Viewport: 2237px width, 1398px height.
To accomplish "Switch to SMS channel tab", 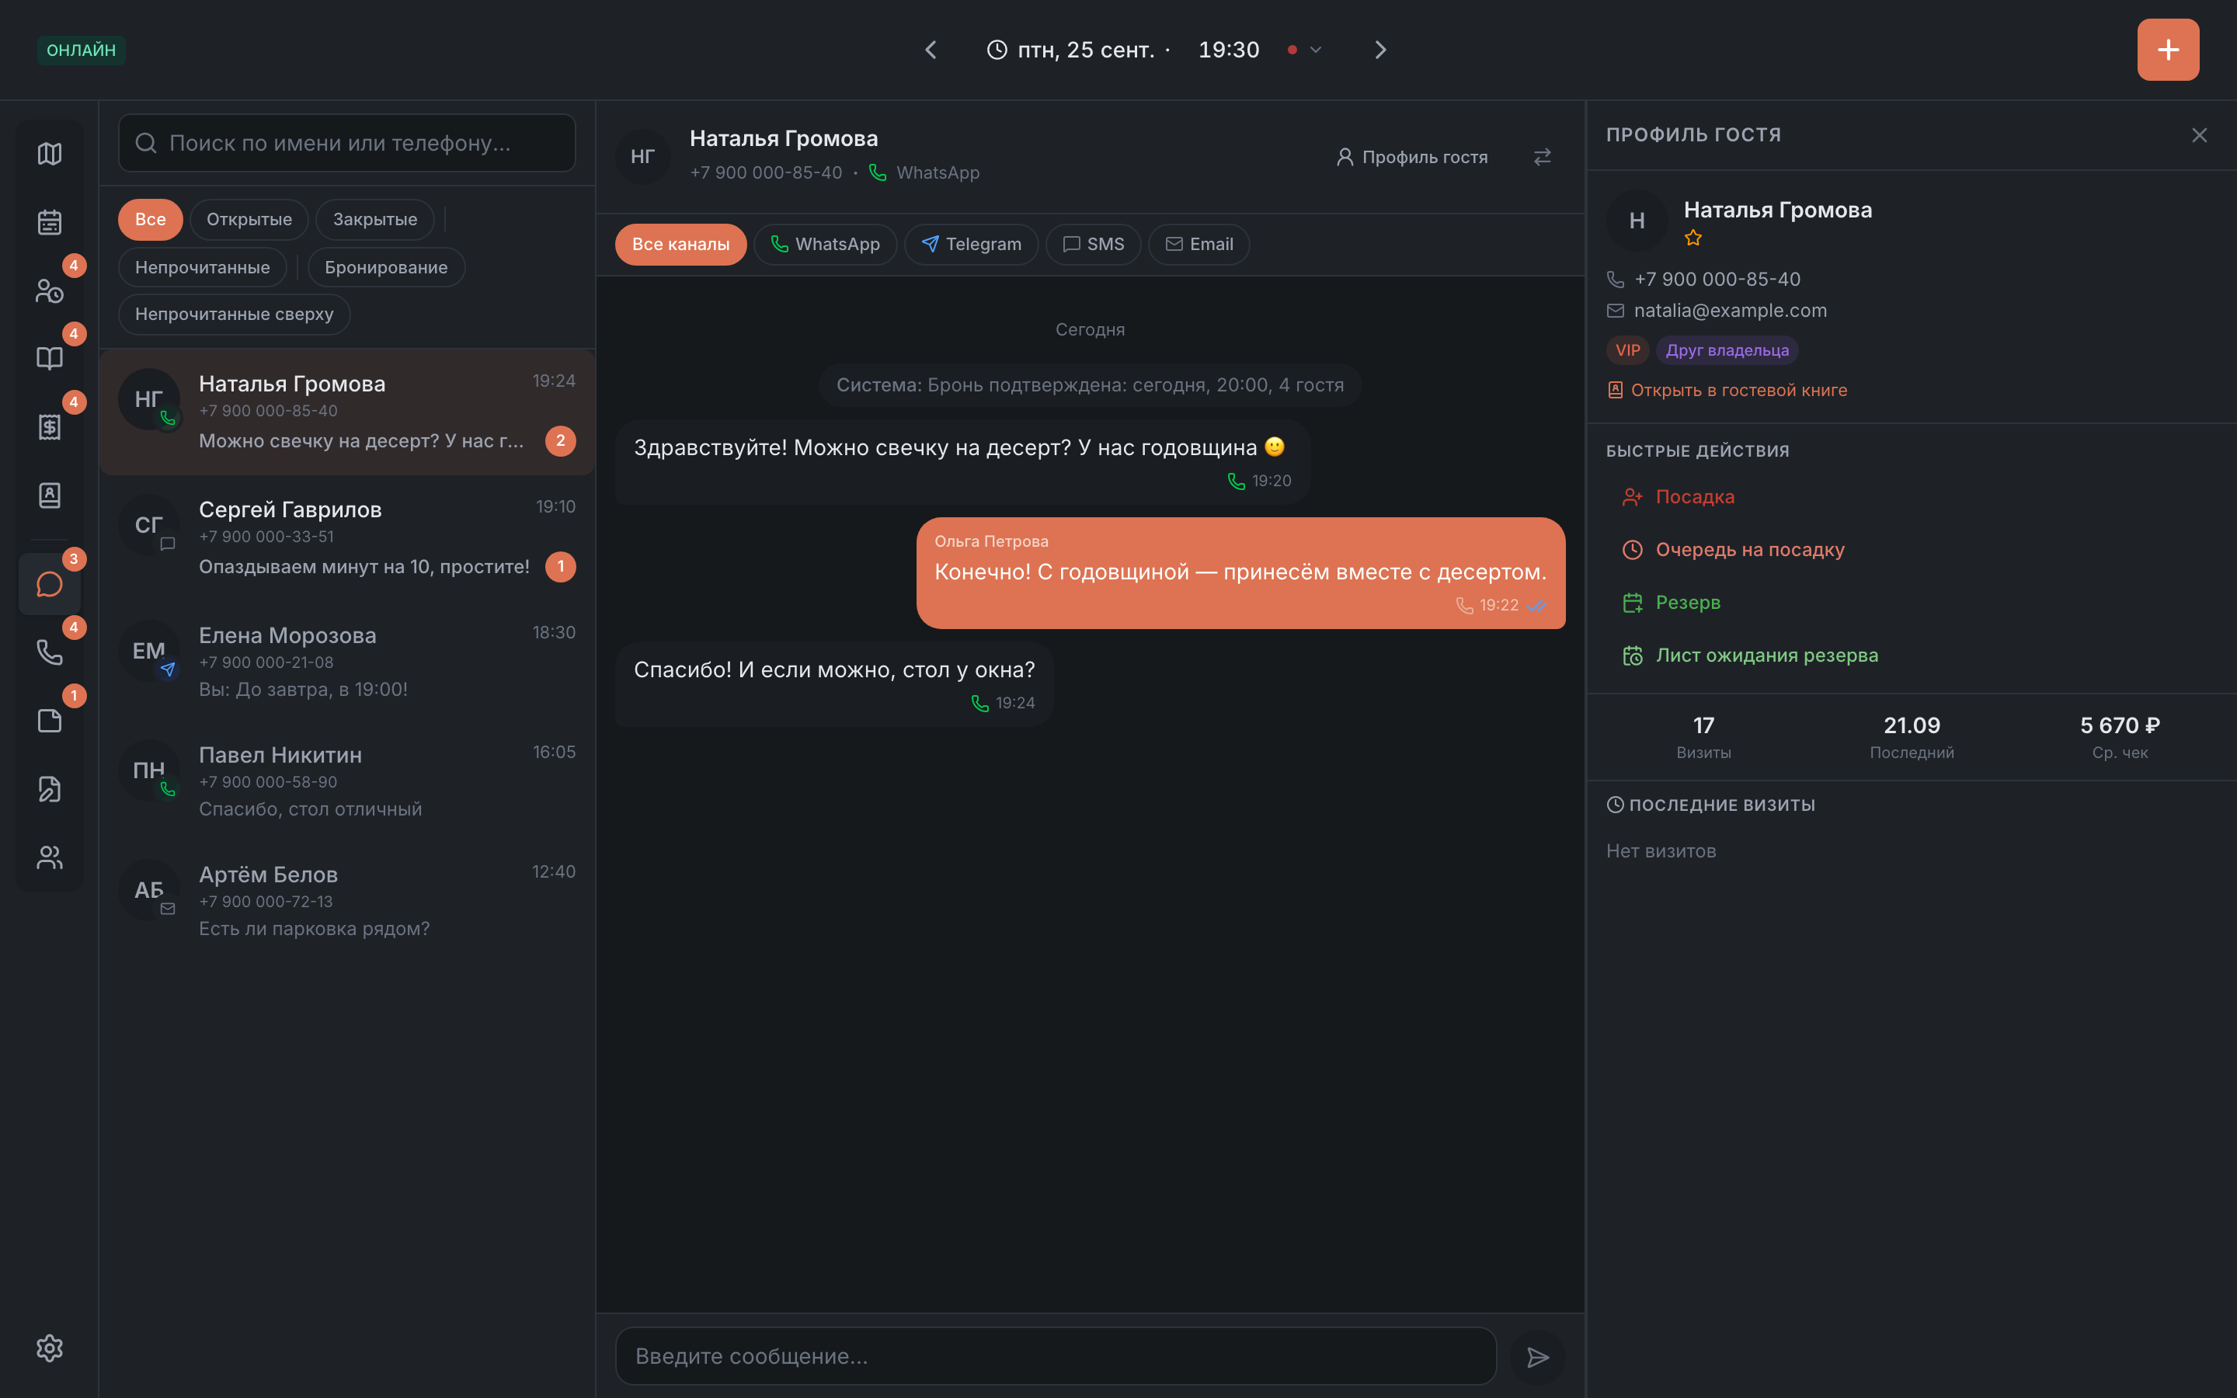I will point(1094,244).
